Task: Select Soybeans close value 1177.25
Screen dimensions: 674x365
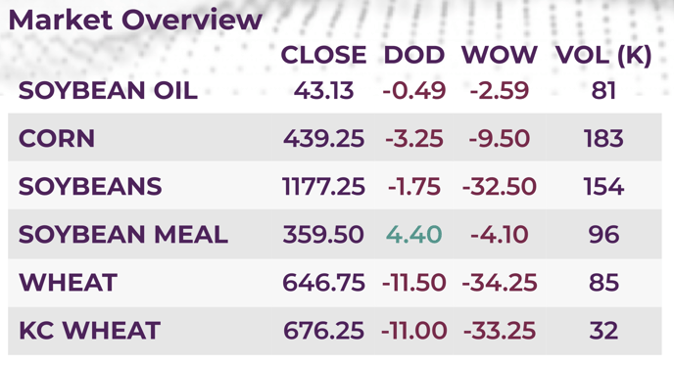Action: point(323,186)
